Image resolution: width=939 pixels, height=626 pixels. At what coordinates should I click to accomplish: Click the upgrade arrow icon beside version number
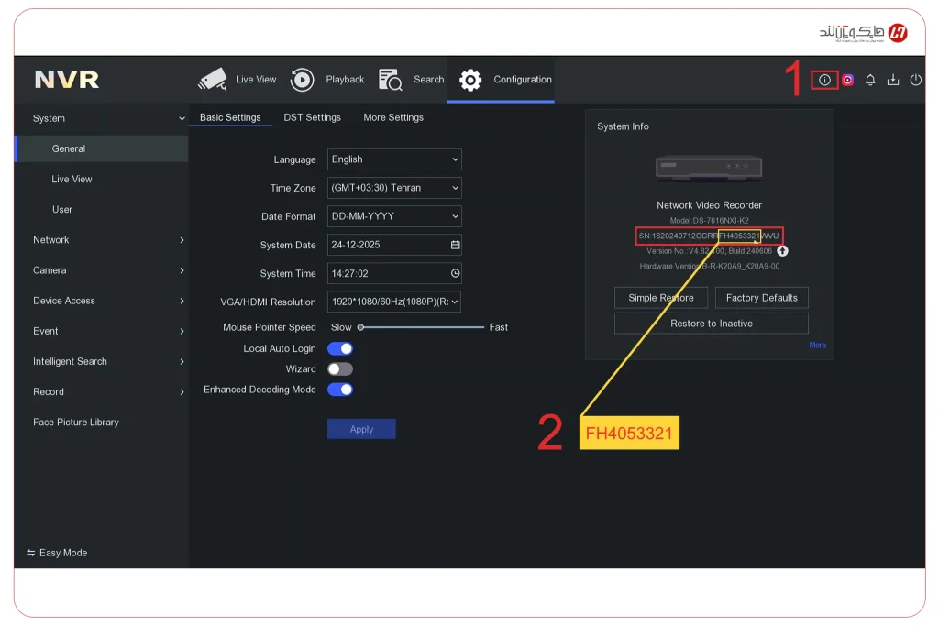[x=783, y=251]
